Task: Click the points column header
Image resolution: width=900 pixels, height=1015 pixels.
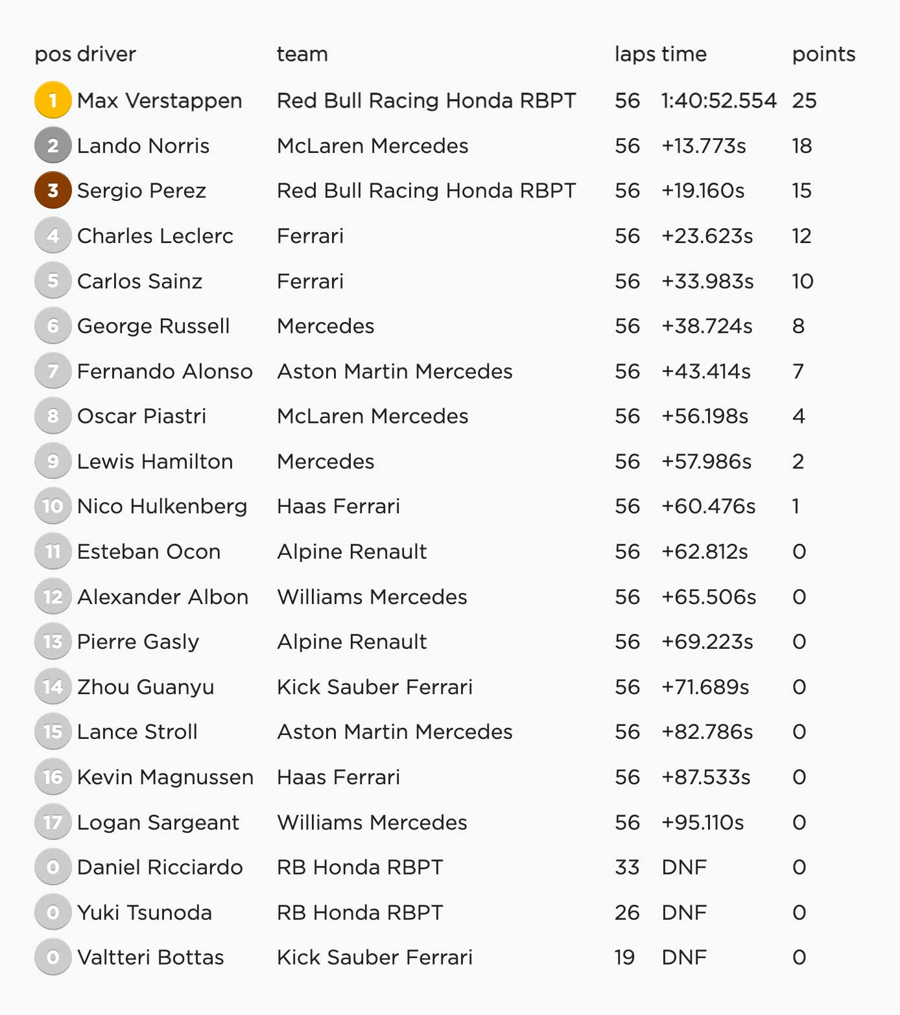Action: pyautogui.click(x=823, y=54)
